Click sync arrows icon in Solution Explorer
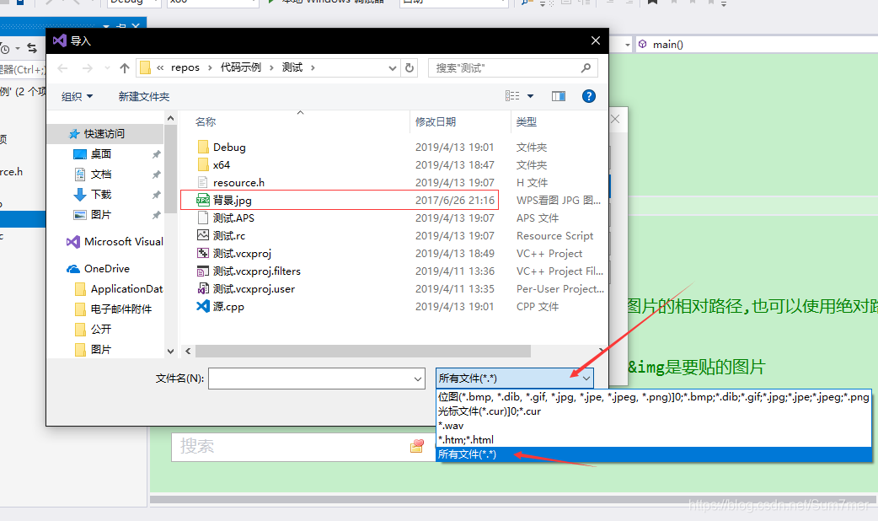Viewport: 878px width, 521px height. pos(33,49)
